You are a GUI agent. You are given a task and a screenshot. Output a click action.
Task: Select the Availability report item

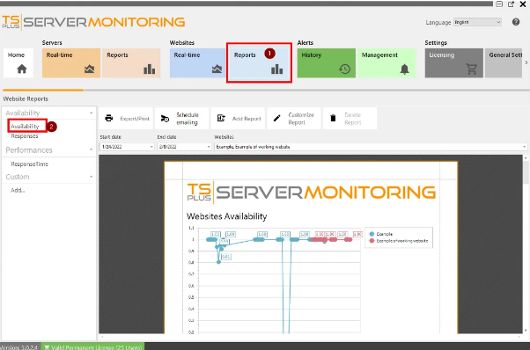[25, 127]
